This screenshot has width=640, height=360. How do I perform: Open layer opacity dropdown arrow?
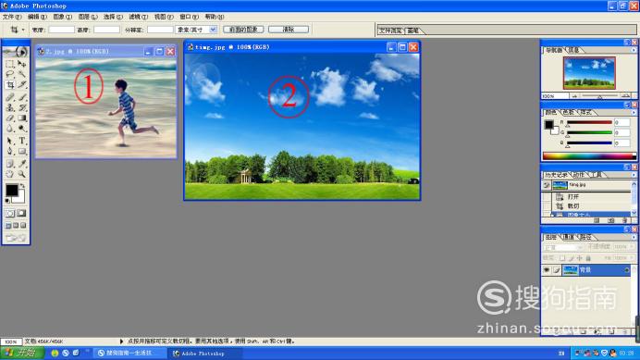coord(632,247)
